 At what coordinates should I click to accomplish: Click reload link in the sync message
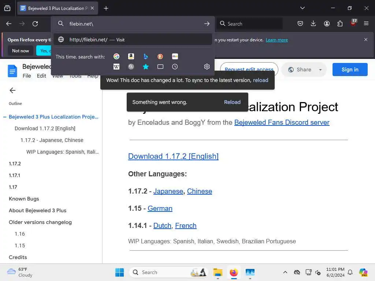click(261, 80)
